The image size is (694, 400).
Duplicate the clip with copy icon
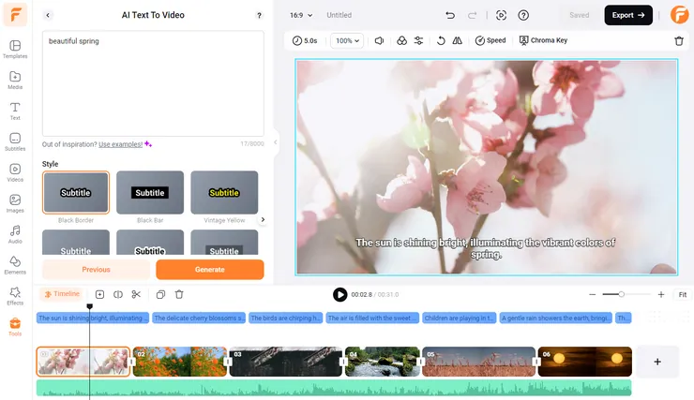click(160, 294)
